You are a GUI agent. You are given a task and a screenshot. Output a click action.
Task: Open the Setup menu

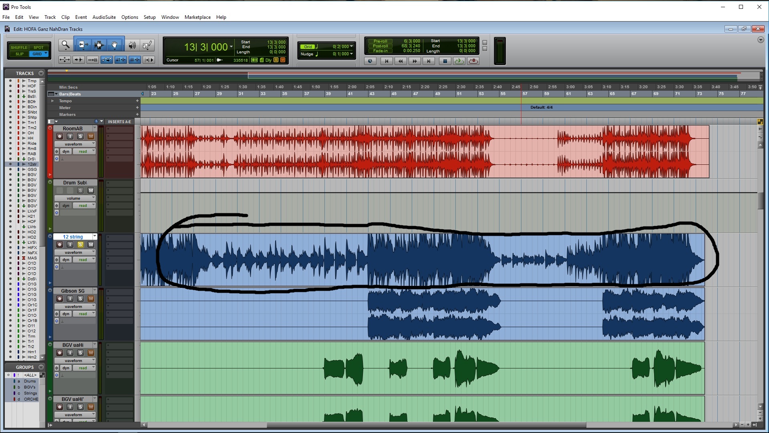tap(149, 17)
